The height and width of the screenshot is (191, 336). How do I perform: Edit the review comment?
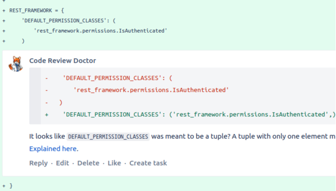[62, 163]
